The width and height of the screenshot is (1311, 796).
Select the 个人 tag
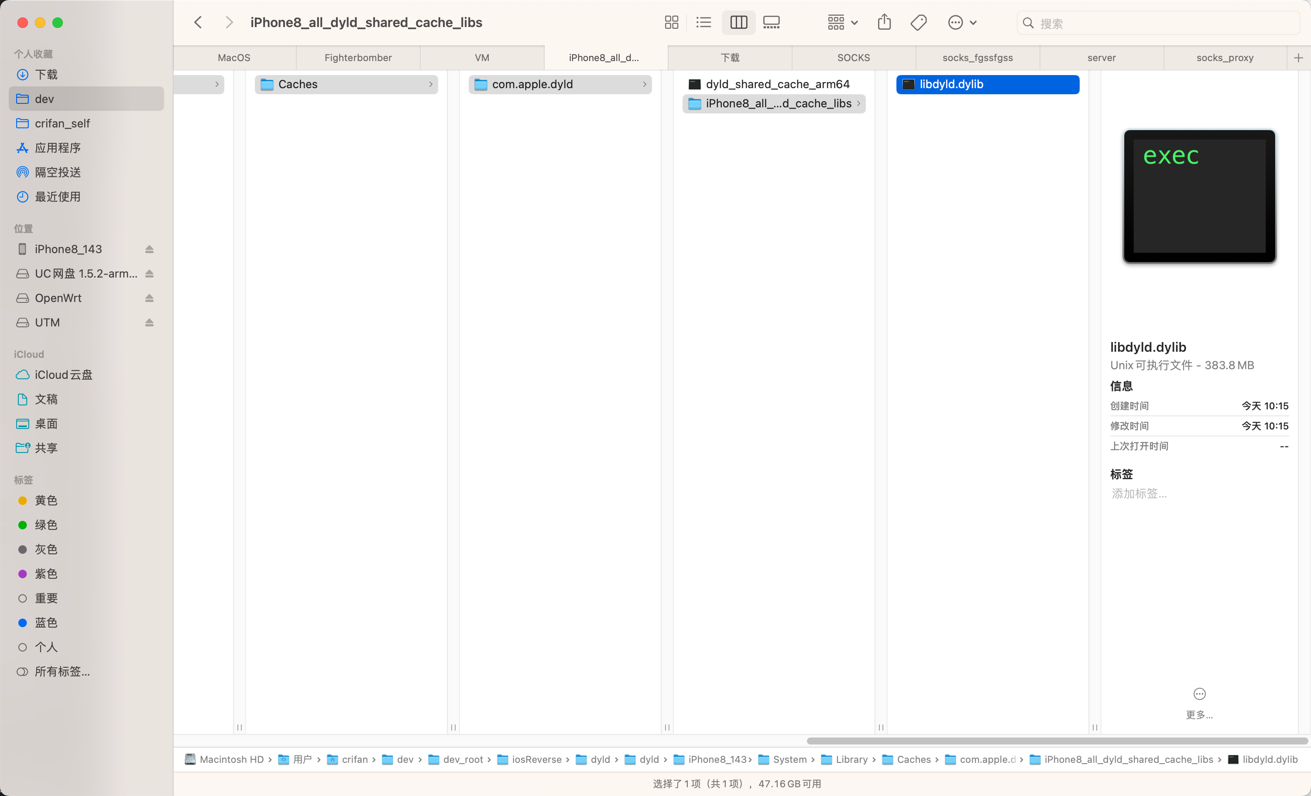click(x=86, y=647)
